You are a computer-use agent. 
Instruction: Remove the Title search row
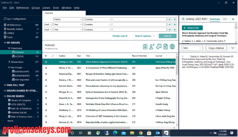(175, 29)
